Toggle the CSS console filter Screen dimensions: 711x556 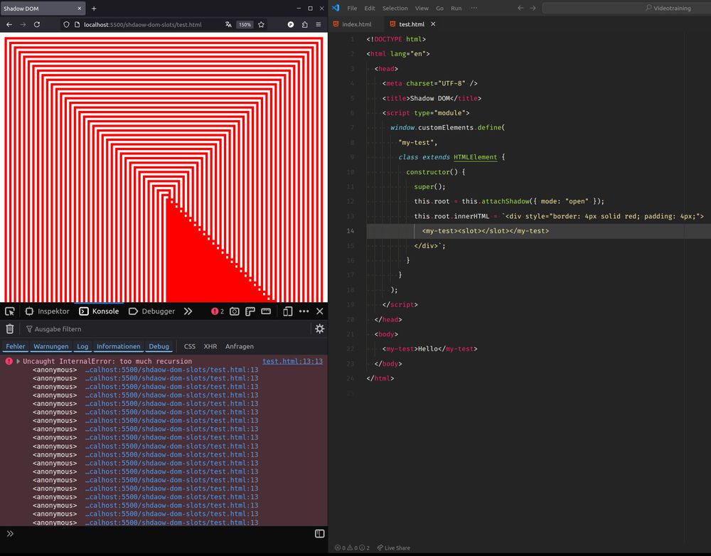pos(190,346)
